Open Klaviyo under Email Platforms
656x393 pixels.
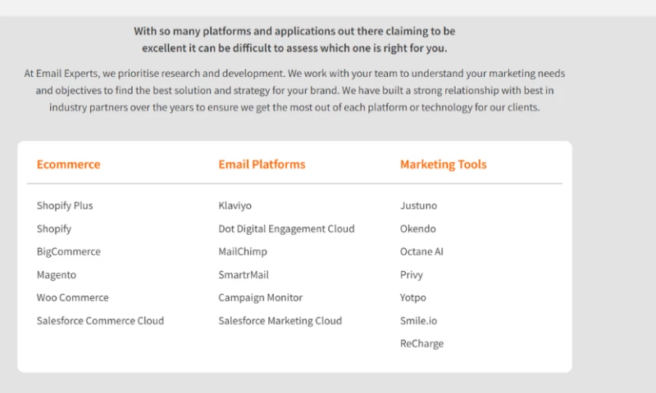pos(236,206)
